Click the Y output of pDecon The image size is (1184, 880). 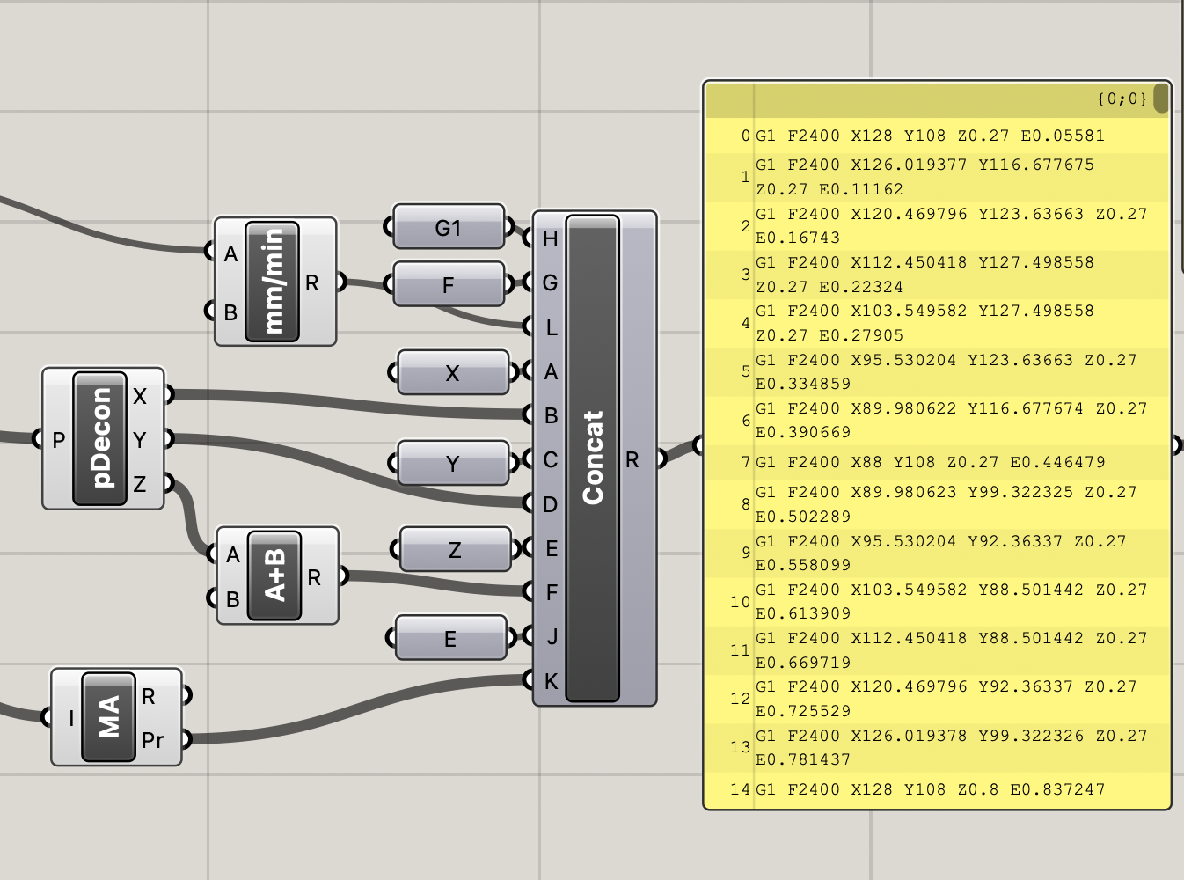point(140,439)
